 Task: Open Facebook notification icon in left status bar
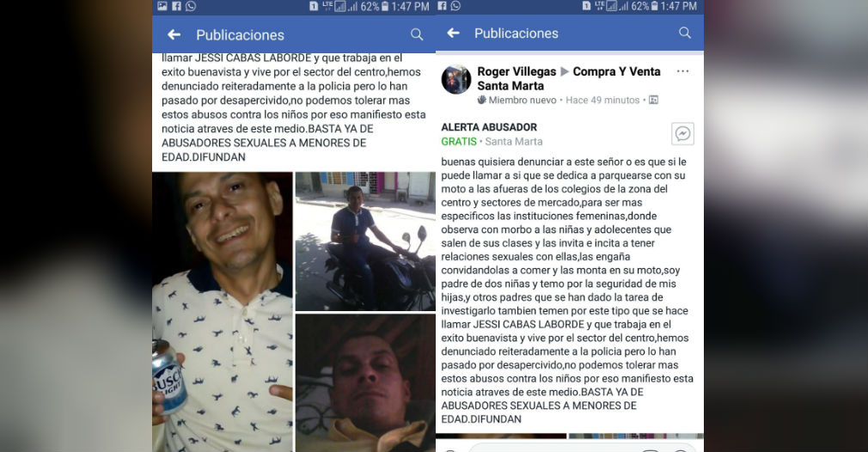(176, 6)
